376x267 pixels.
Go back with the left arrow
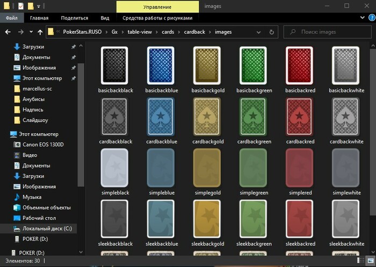8,32
